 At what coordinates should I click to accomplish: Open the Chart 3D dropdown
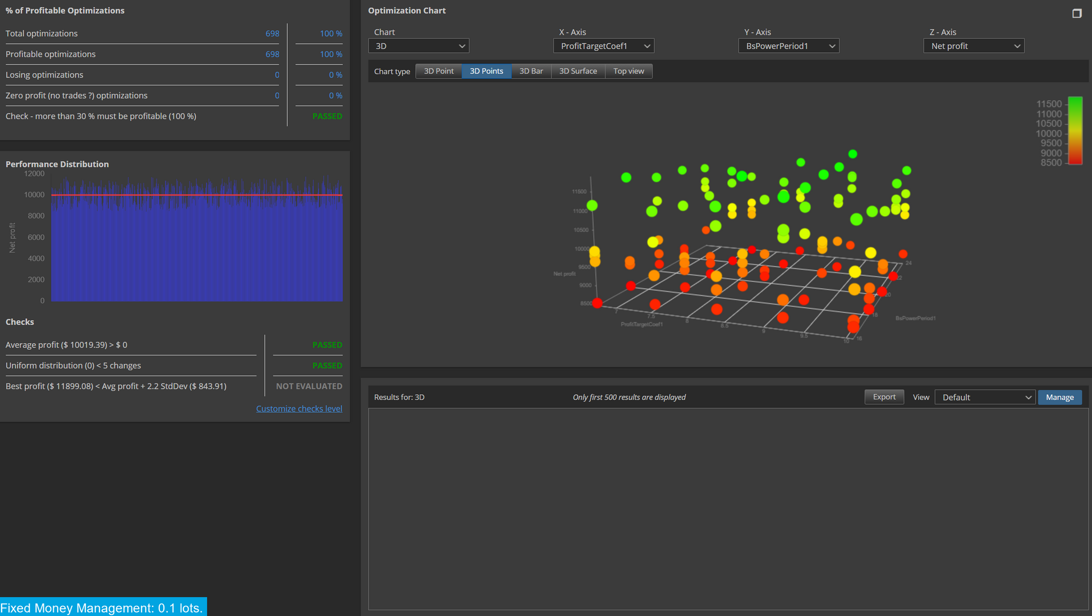click(x=419, y=46)
